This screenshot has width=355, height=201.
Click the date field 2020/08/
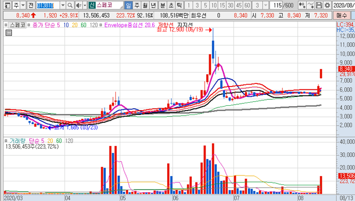tap(344, 5)
